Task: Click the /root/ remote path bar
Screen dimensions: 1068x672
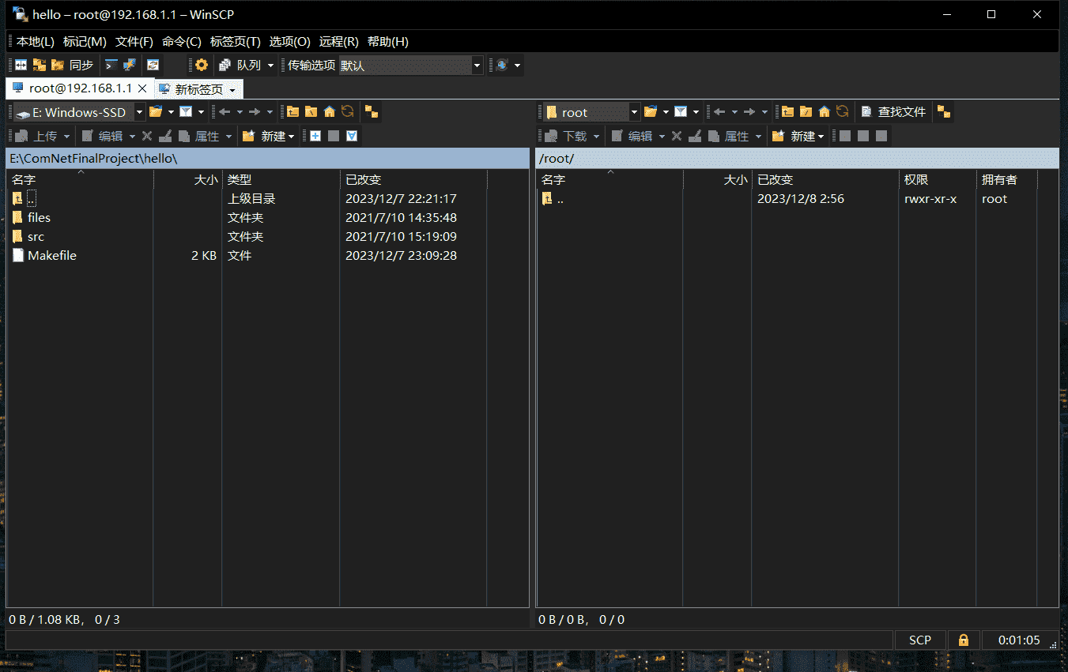Action: [797, 159]
